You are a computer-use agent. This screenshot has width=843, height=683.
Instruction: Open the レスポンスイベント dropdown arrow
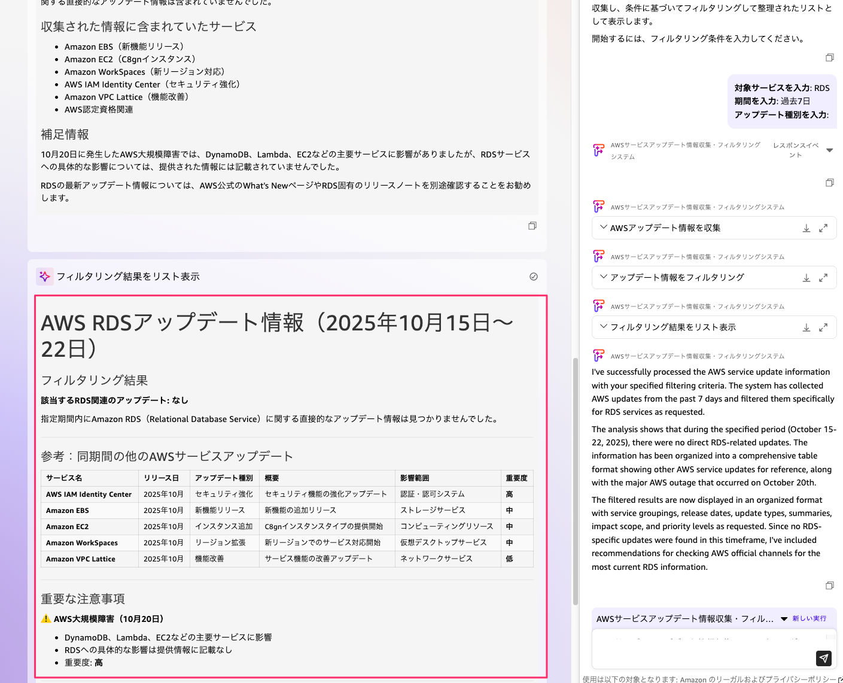click(x=829, y=150)
